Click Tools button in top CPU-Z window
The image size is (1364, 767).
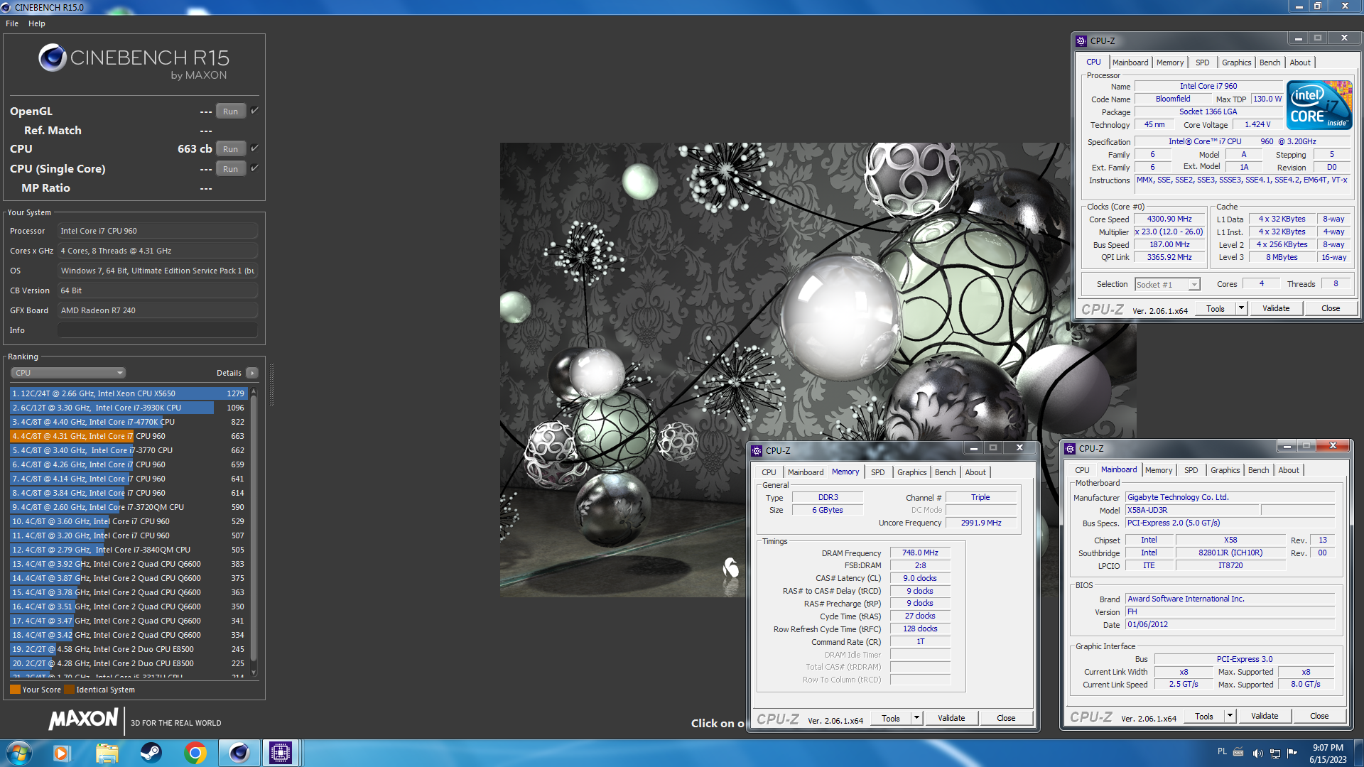(x=1215, y=308)
